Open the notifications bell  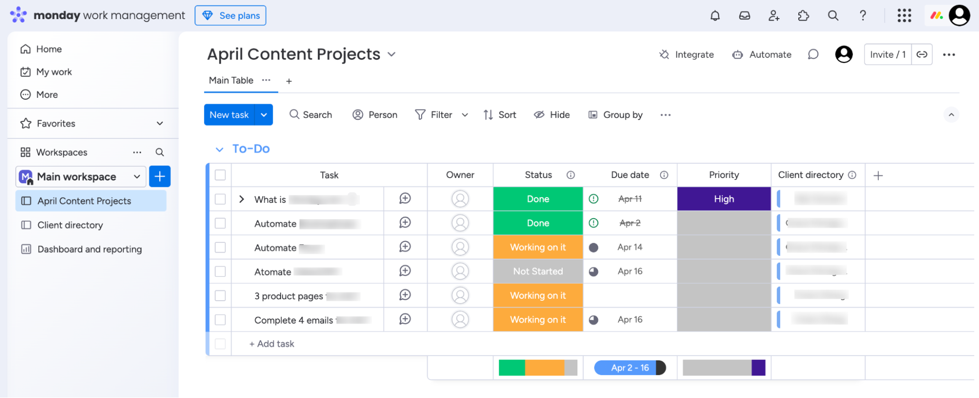pyautogui.click(x=715, y=16)
